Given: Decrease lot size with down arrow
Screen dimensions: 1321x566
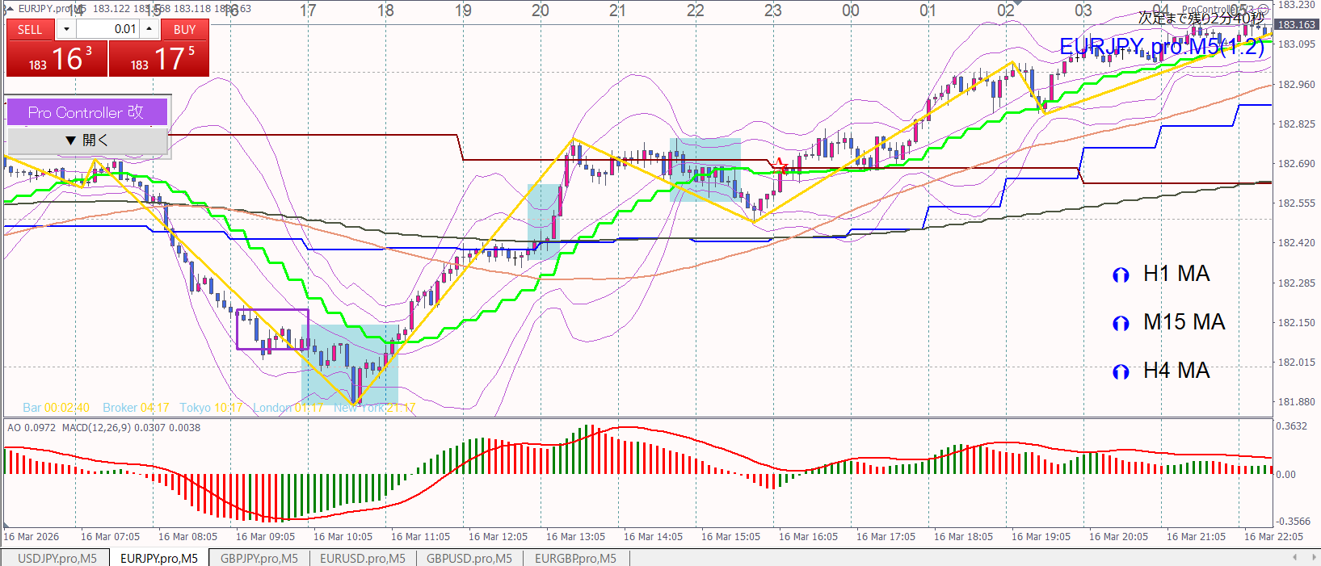Looking at the screenshot, I should 66,30.
